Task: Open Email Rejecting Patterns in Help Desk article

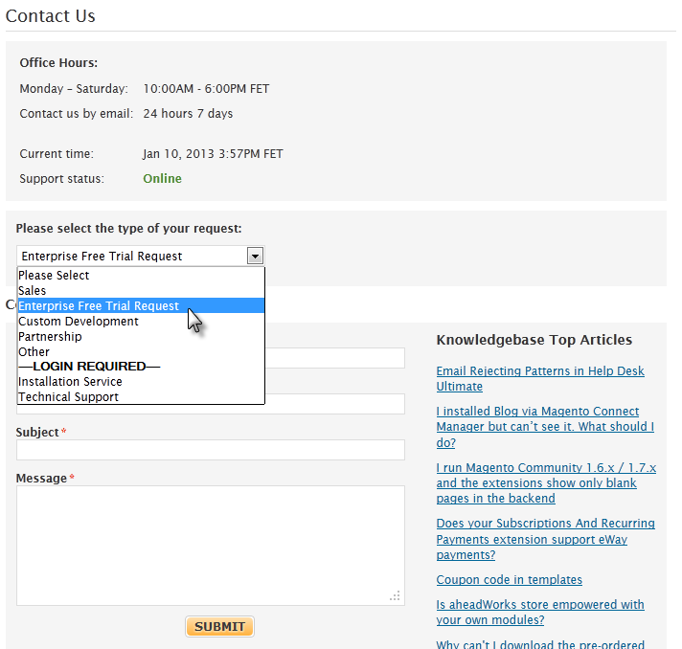Action: click(540, 379)
